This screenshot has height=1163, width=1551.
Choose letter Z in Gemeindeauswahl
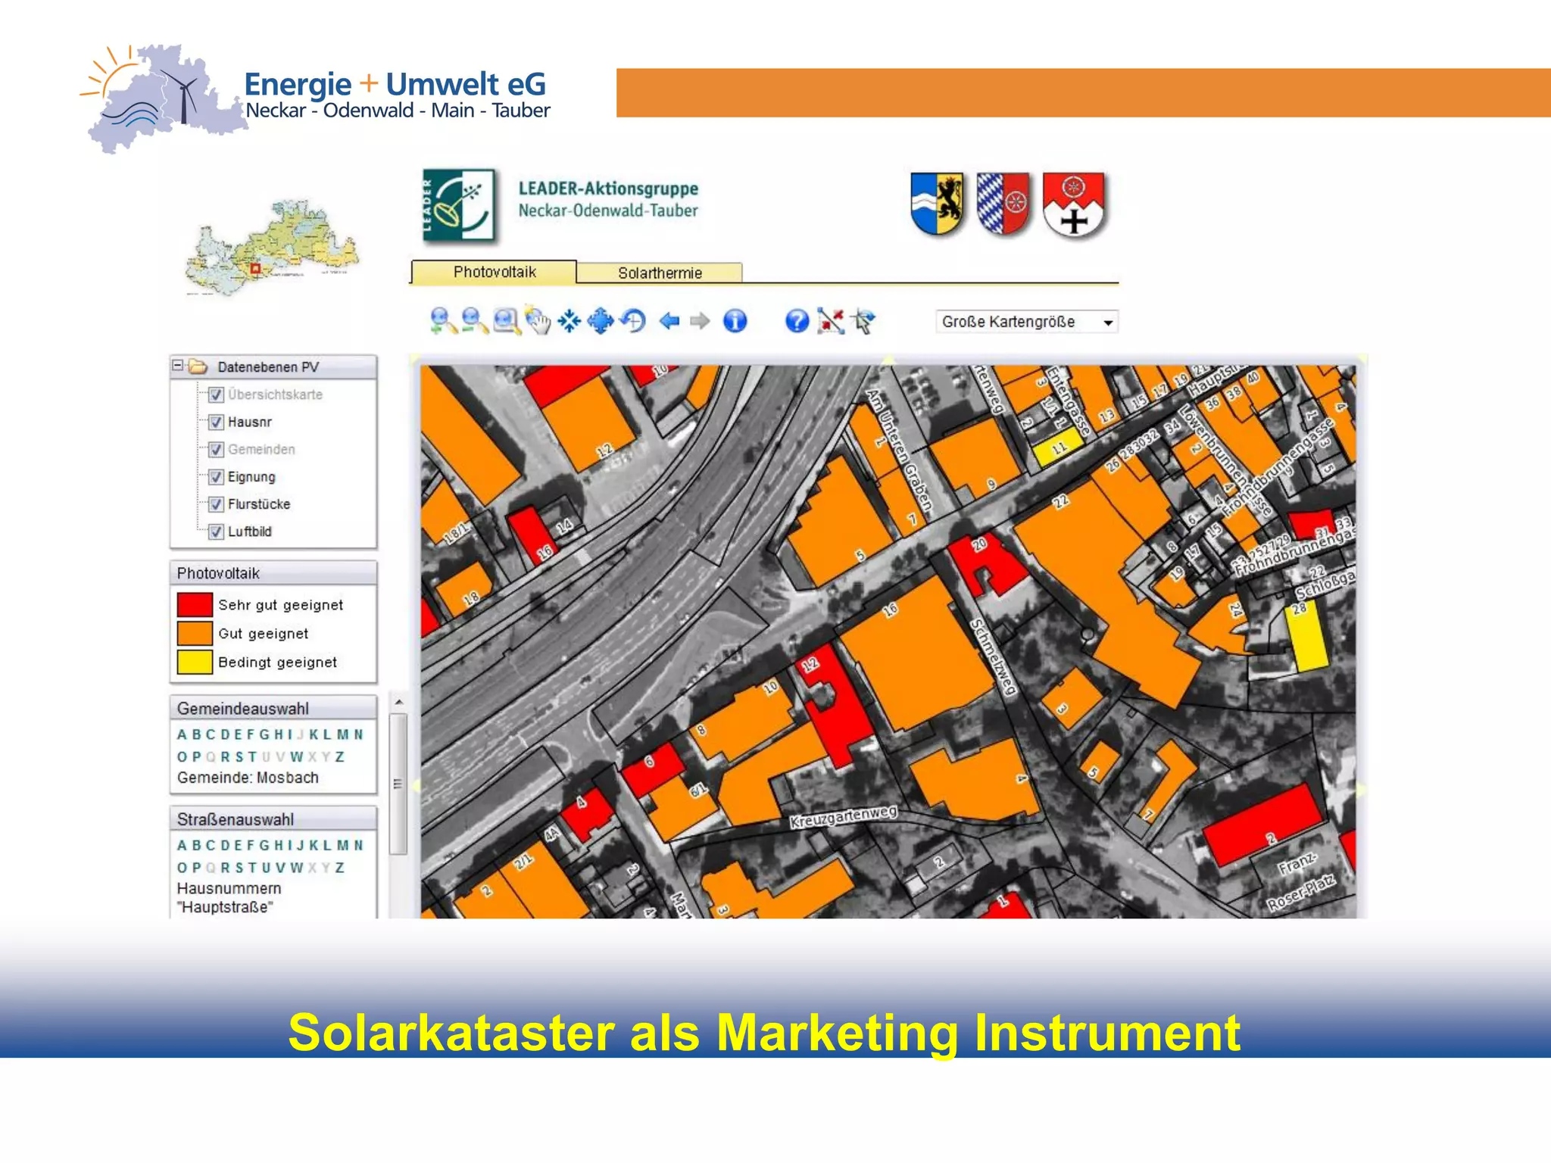[x=340, y=756]
